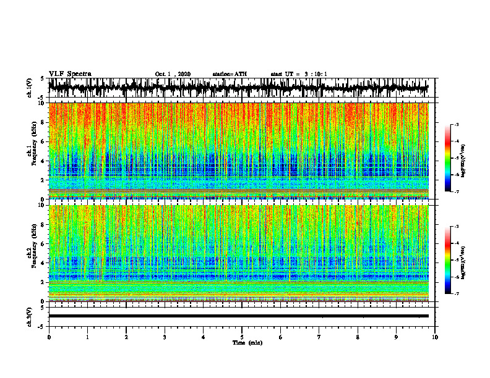Viewport: 490px width, 378px height.
Task: Click the -7 tick on the lower color bar
Action: (x=457, y=293)
